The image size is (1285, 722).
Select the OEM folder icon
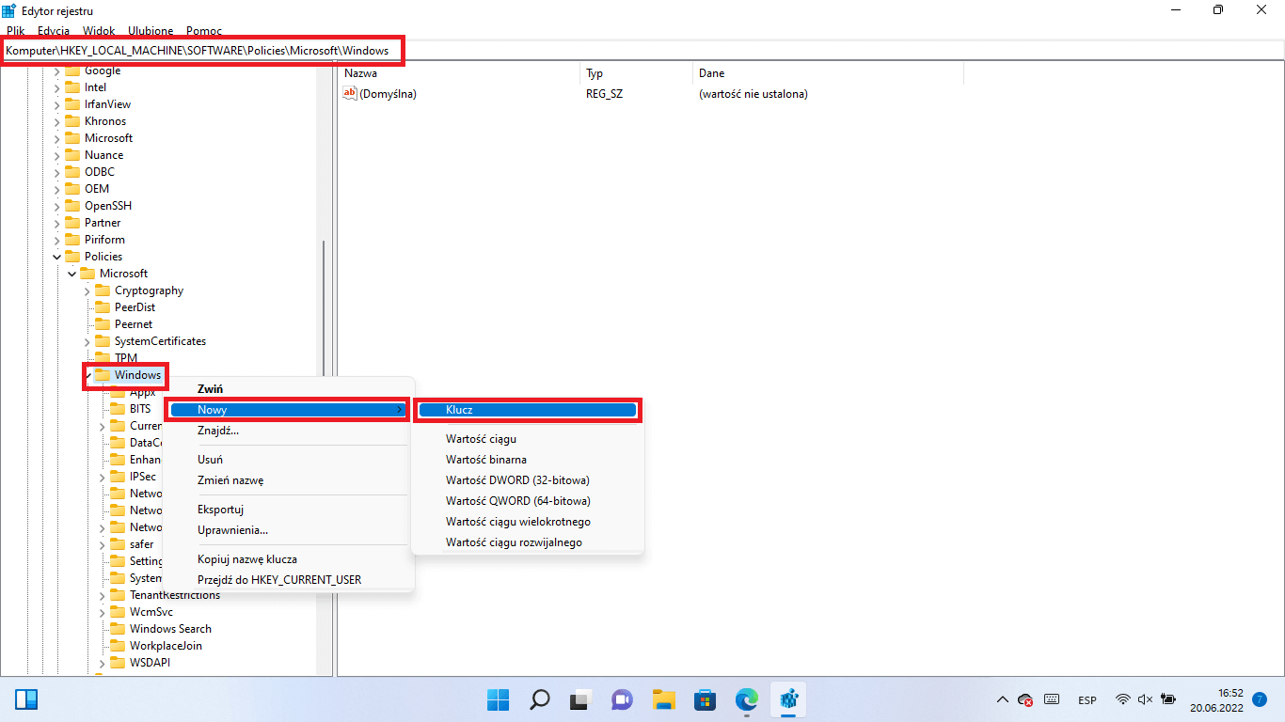point(72,189)
